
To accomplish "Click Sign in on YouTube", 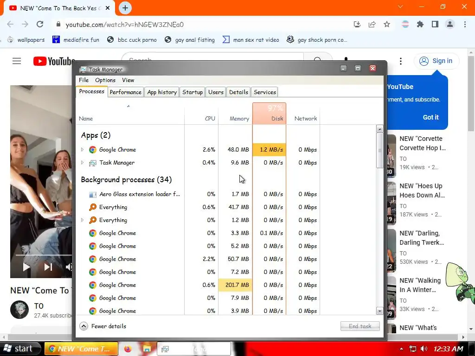I will tap(436, 61).
